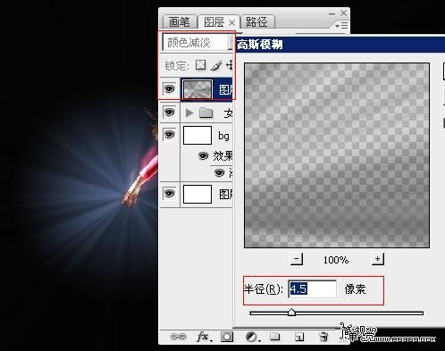Open the layers panel flyout menu
Viewport: 445px width, 351px height.
[x=341, y=26]
